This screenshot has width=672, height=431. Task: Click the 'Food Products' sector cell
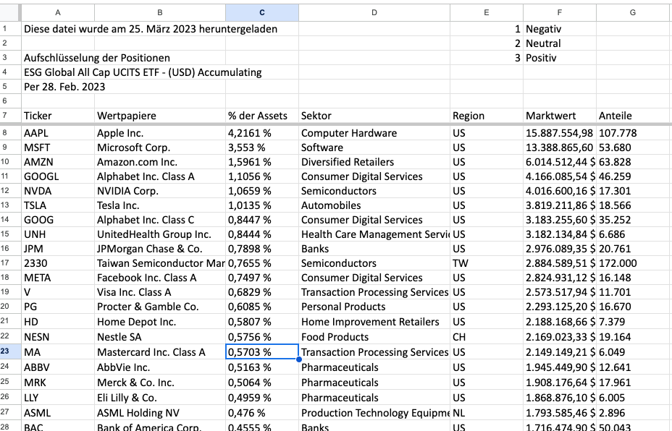tap(374, 337)
